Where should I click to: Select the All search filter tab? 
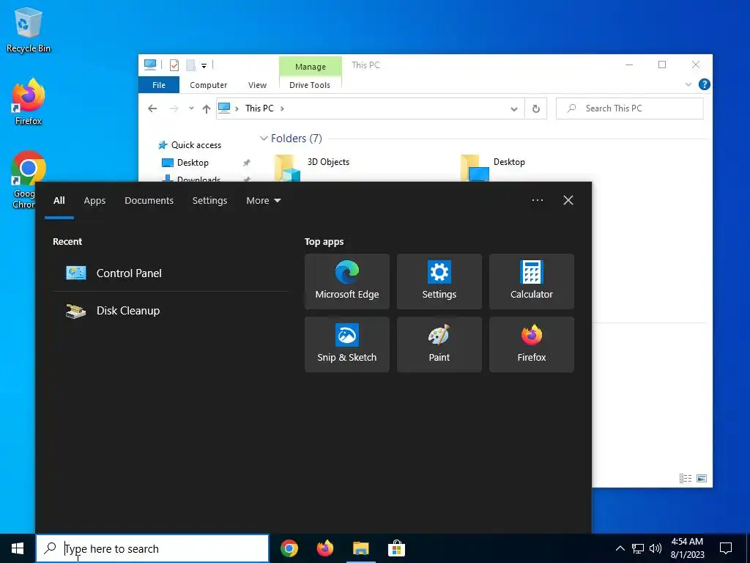[x=59, y=201]
